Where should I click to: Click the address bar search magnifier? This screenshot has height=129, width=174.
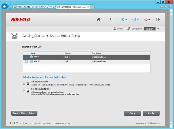tap(48, 7)
